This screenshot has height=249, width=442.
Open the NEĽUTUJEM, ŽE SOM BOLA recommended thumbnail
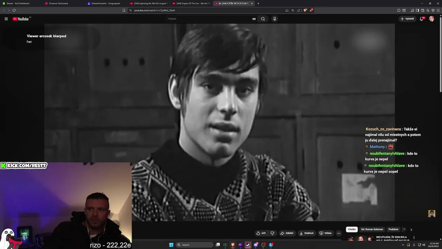click(x=361, y=239)
